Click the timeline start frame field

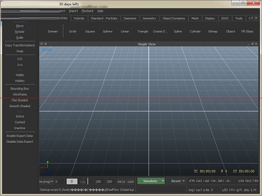click(60, 181)
